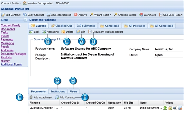Click Add Attachment with the paperclip icon

[x=41, y=97]
